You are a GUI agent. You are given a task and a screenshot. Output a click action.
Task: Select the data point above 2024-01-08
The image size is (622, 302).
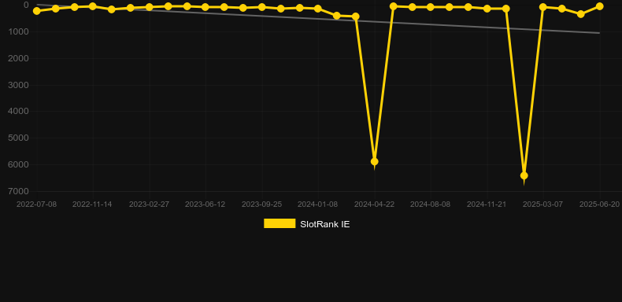coord(318,9)
